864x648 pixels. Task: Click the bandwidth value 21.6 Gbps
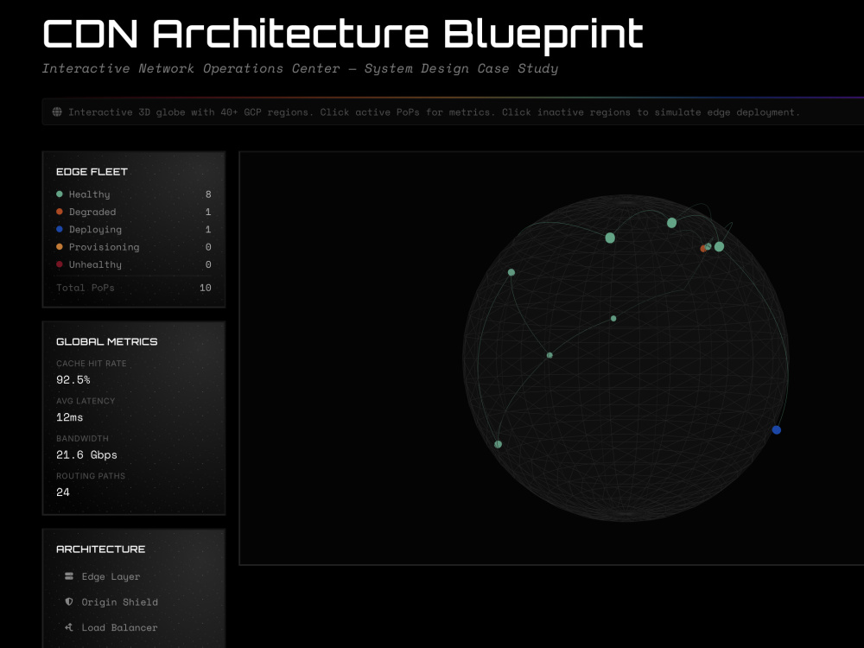86,454
